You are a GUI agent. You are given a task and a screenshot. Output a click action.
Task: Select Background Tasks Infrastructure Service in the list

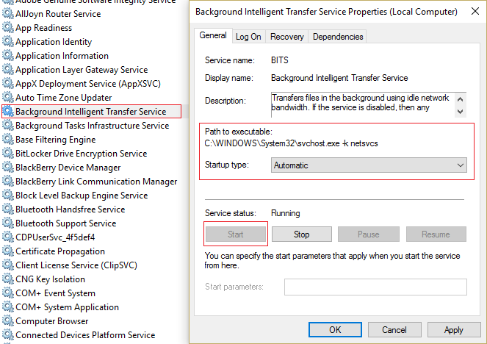coord(92,126)
